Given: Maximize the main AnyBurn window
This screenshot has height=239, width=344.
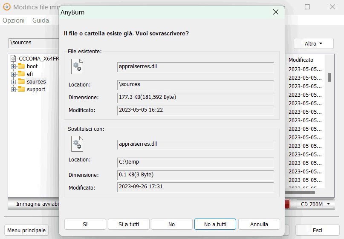Looking at the screenshot, I should point(307,7).
